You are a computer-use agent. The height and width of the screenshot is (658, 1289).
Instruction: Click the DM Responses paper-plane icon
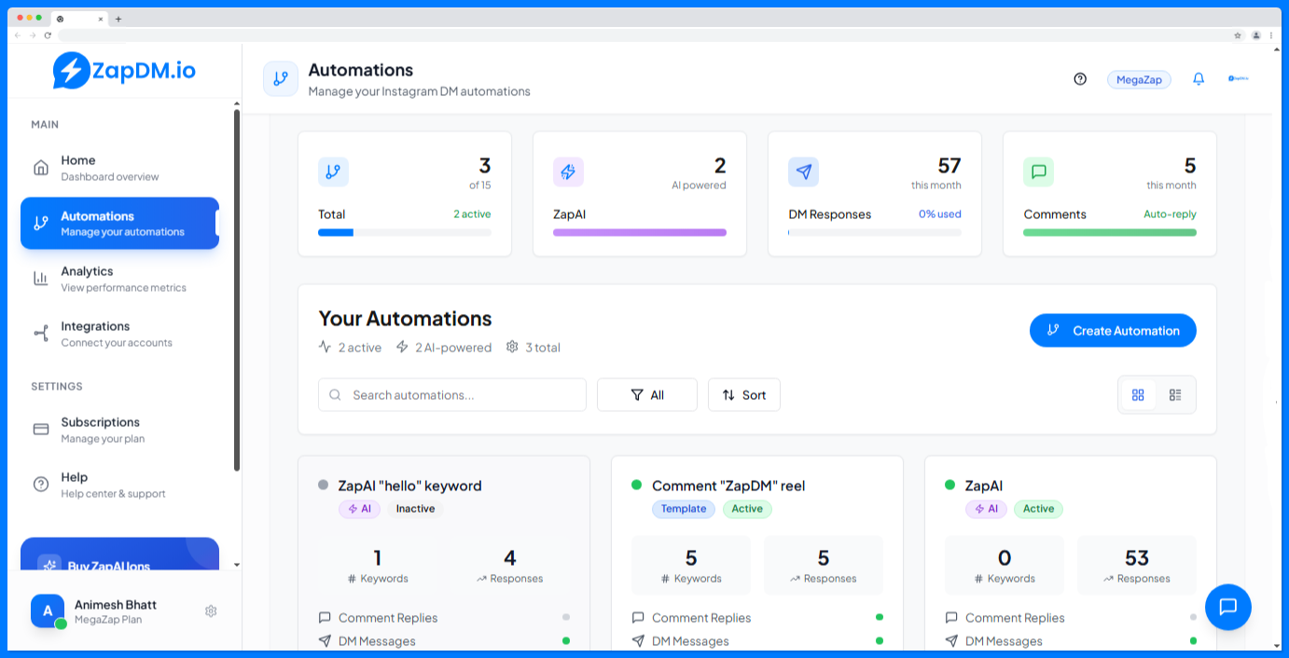[803, 171]
